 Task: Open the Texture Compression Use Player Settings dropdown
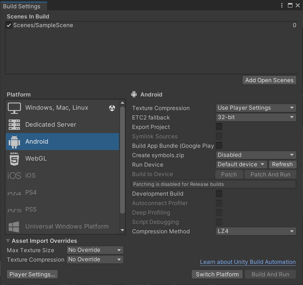[x=256, y=108]
